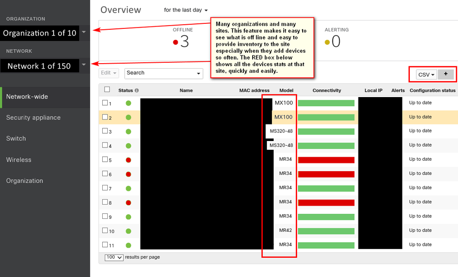Open the Network-wide menu
Viewport: 458px width, 277px height.
(45, 97)
